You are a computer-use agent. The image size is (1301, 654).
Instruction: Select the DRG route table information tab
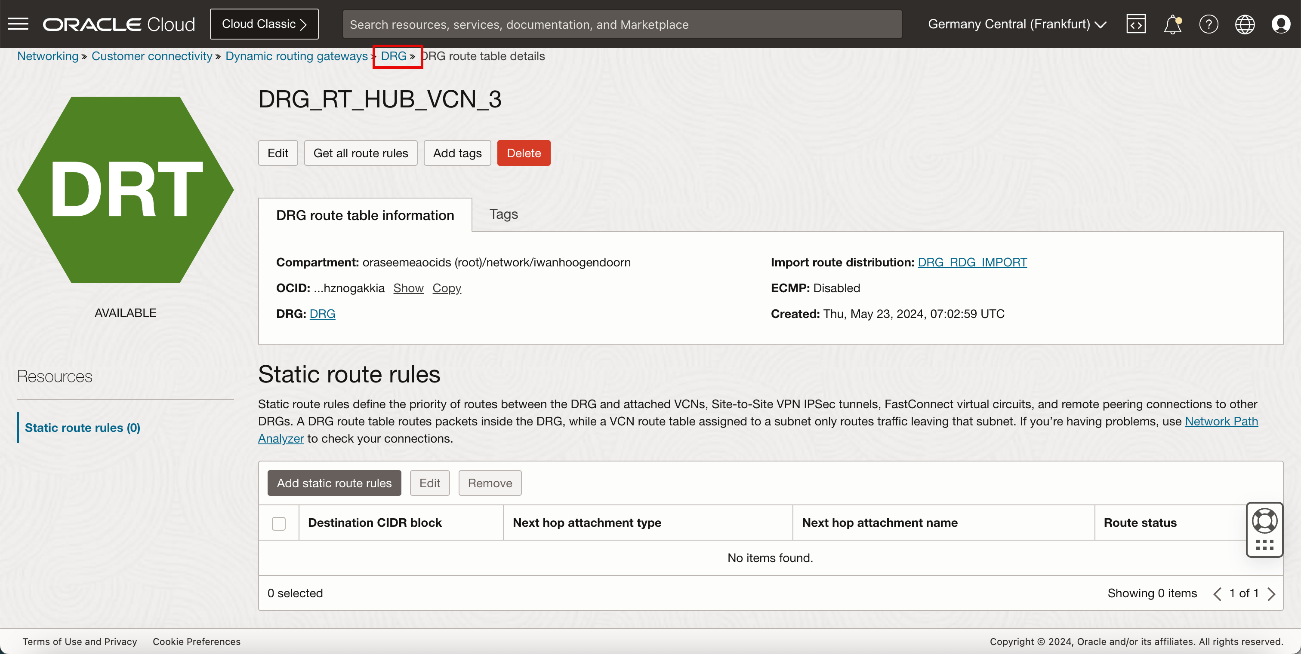click(x=365, y=214)
